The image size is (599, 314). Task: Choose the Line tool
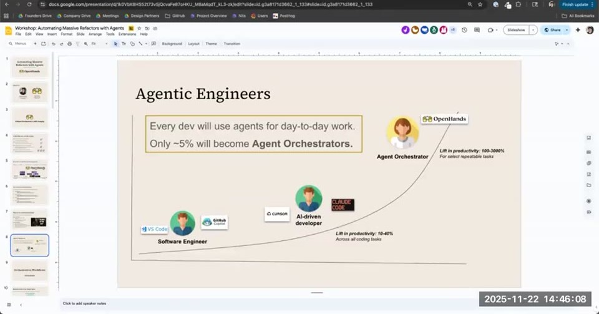tap(140, 44)
